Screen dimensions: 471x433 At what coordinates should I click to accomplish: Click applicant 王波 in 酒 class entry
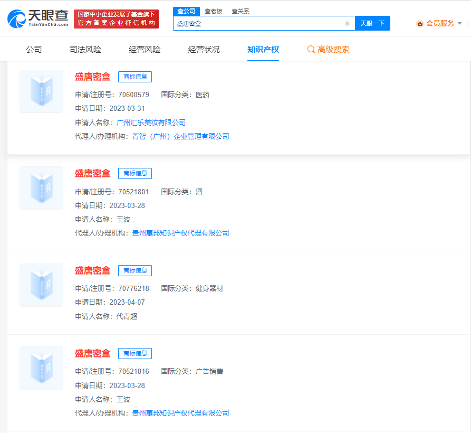coord(123,219)
